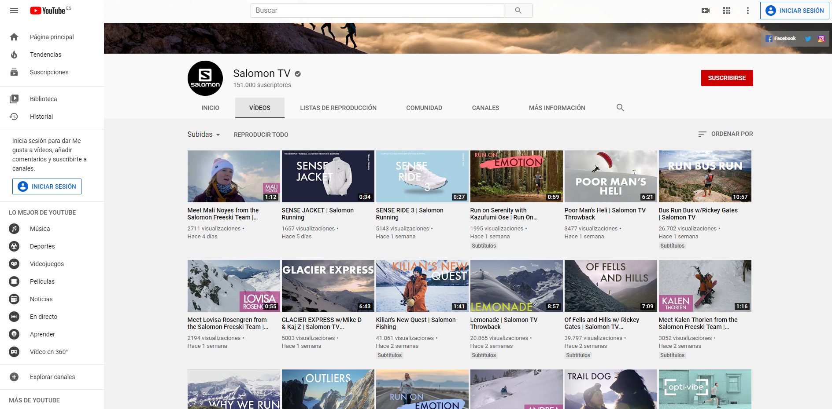Expand the Subidas dropdown

(x=203, y=135)
